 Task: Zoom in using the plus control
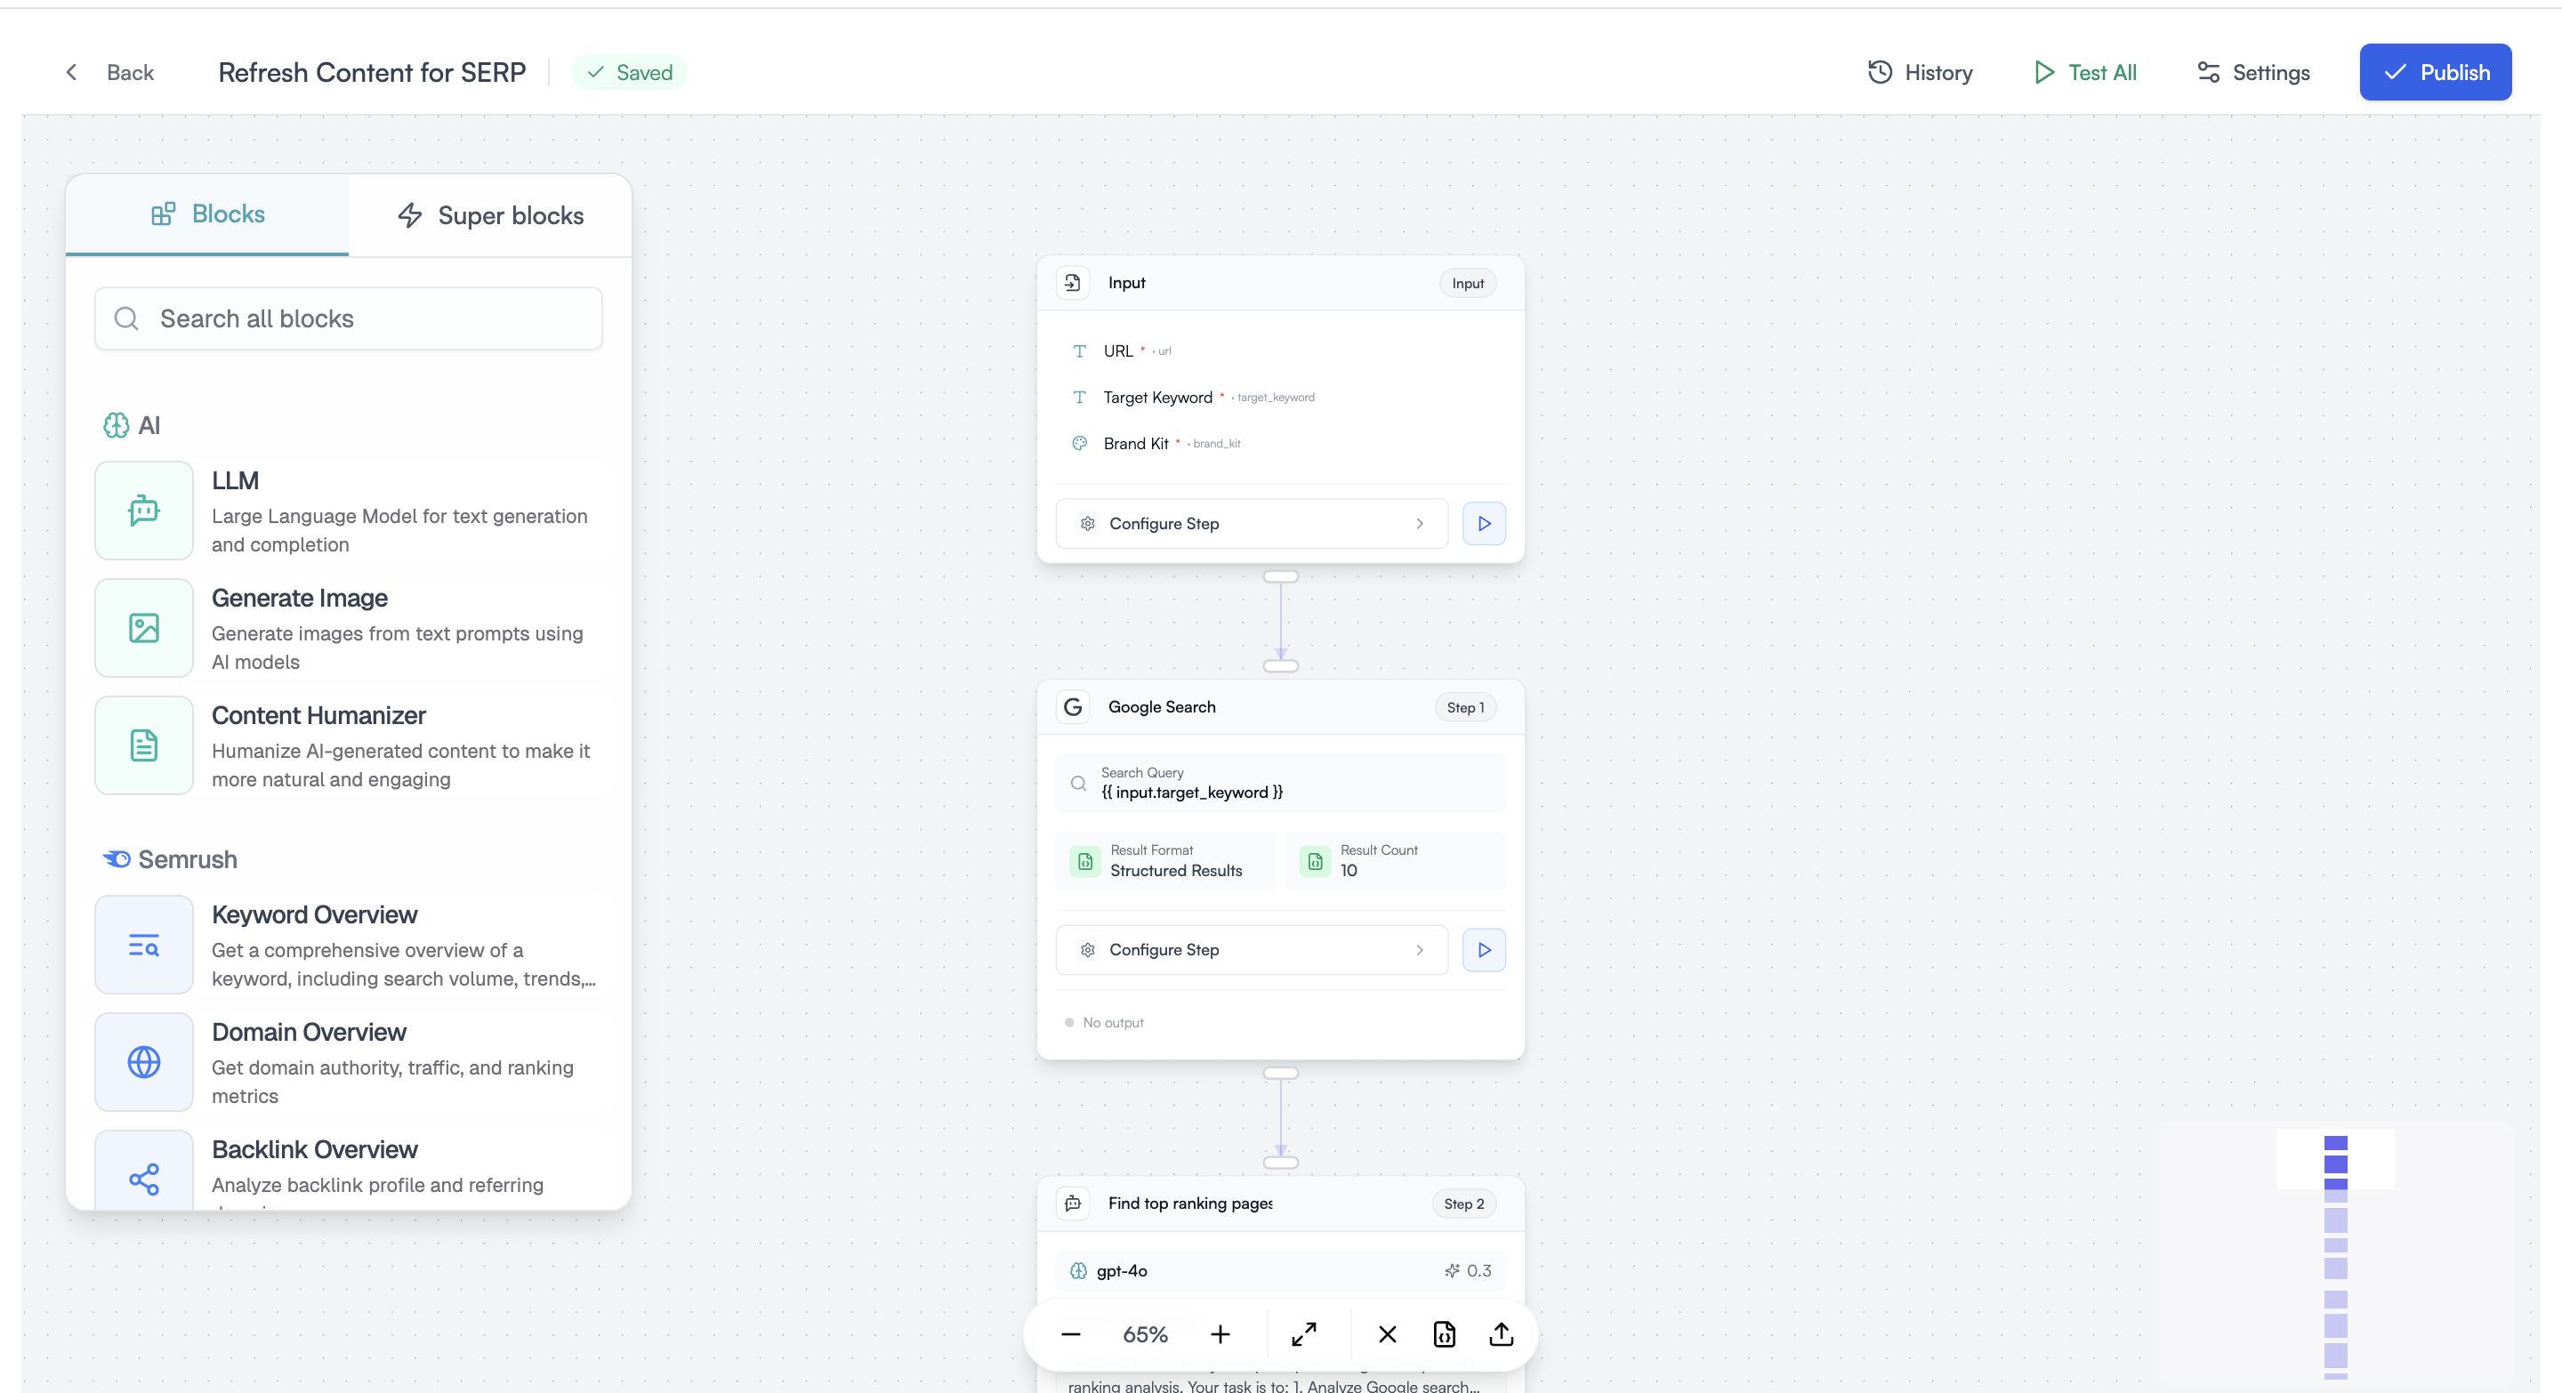coord(1220,1334)
